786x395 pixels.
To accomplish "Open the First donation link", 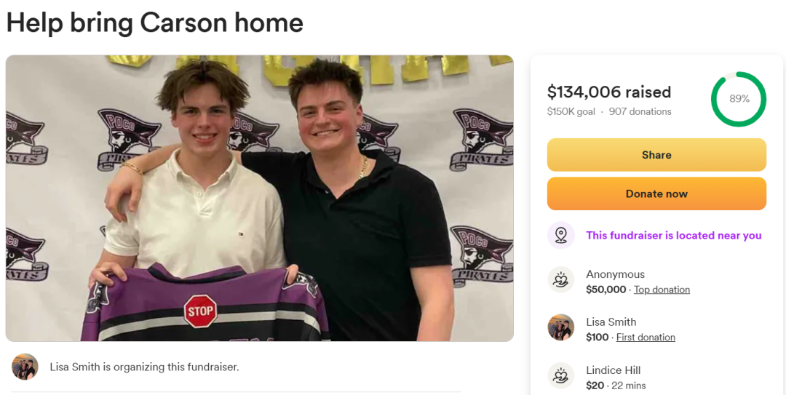I will (646, 338).
